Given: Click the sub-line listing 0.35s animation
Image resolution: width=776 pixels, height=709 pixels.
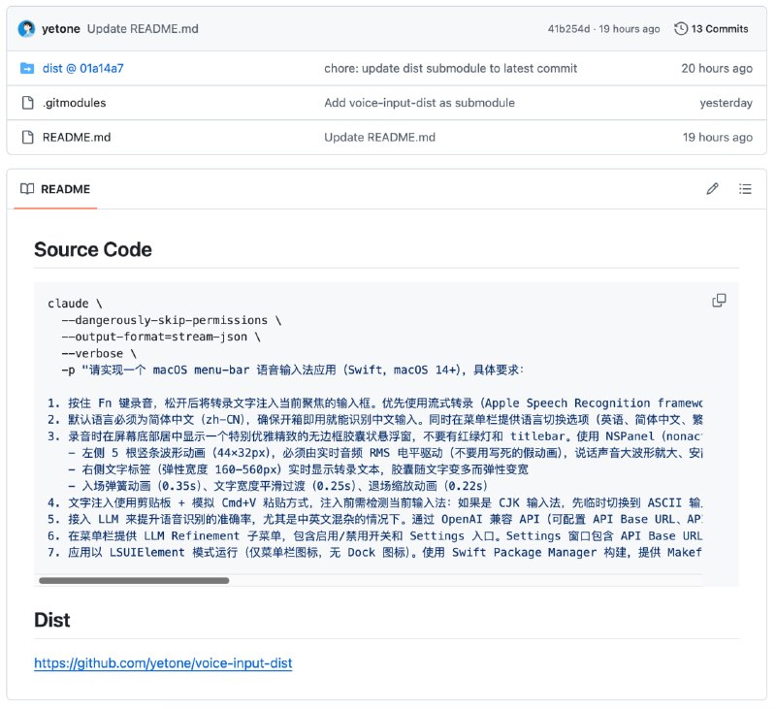Looking at the screenshot, I should [278, 486].
